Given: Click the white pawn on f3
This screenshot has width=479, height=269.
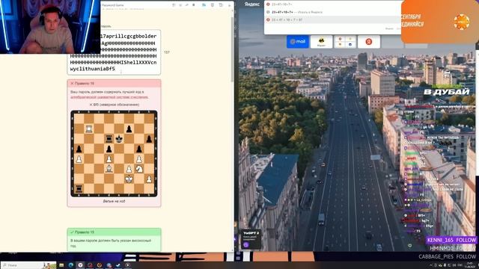Looking at the screenshot, I should (x=129, y=169).
